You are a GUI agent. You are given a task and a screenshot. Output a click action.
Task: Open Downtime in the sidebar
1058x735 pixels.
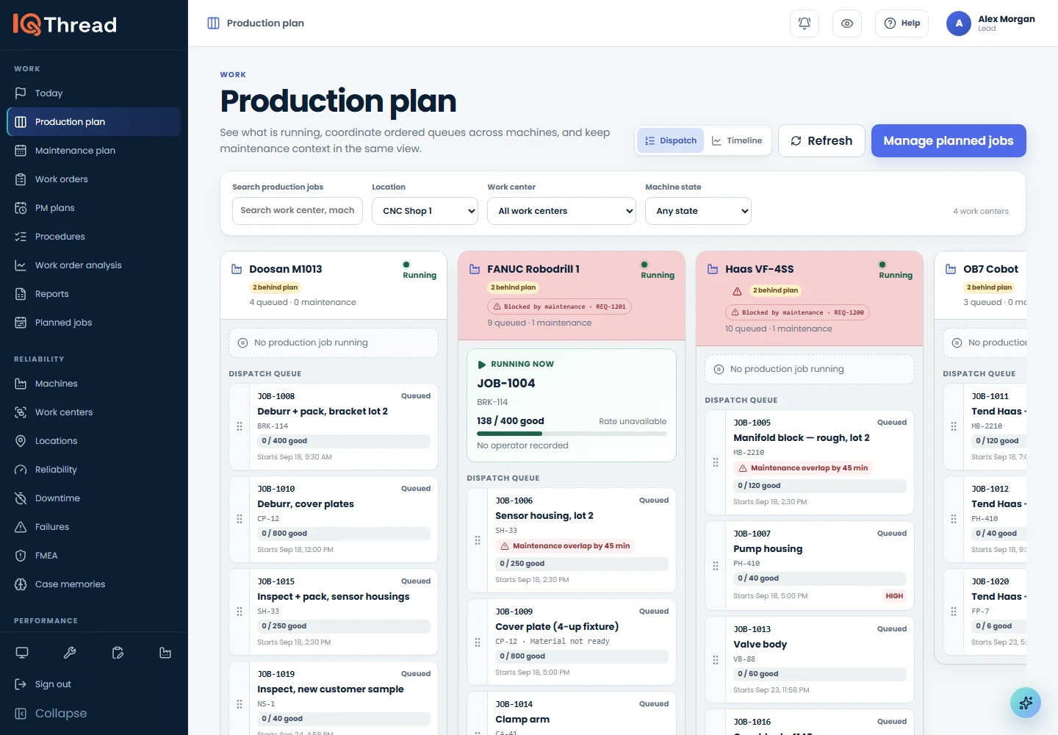point(94,498)
